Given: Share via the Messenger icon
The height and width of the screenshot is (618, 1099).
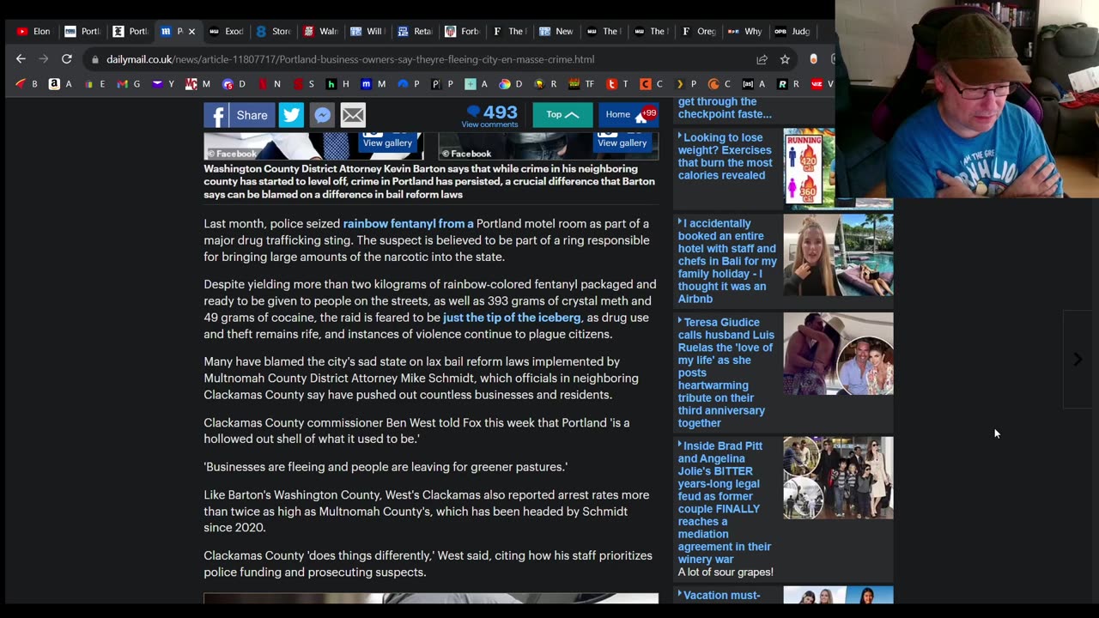Looking at the screenshot, I should tap(322, 115).
